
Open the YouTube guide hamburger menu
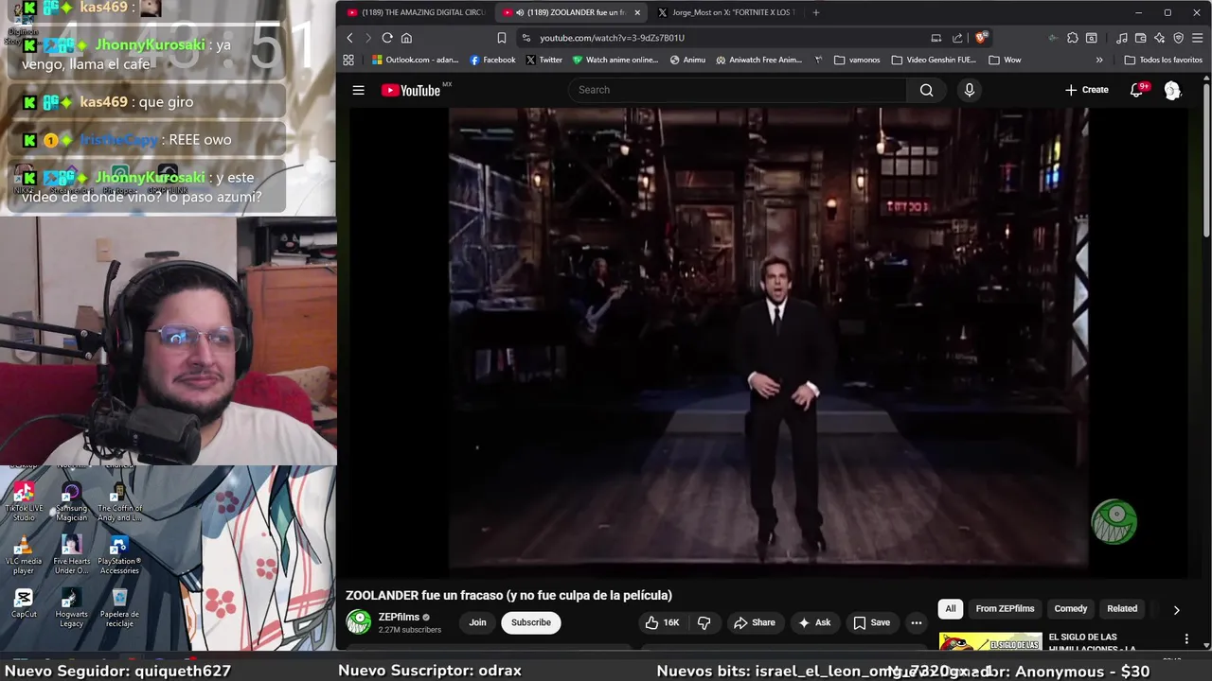(358, 90)
